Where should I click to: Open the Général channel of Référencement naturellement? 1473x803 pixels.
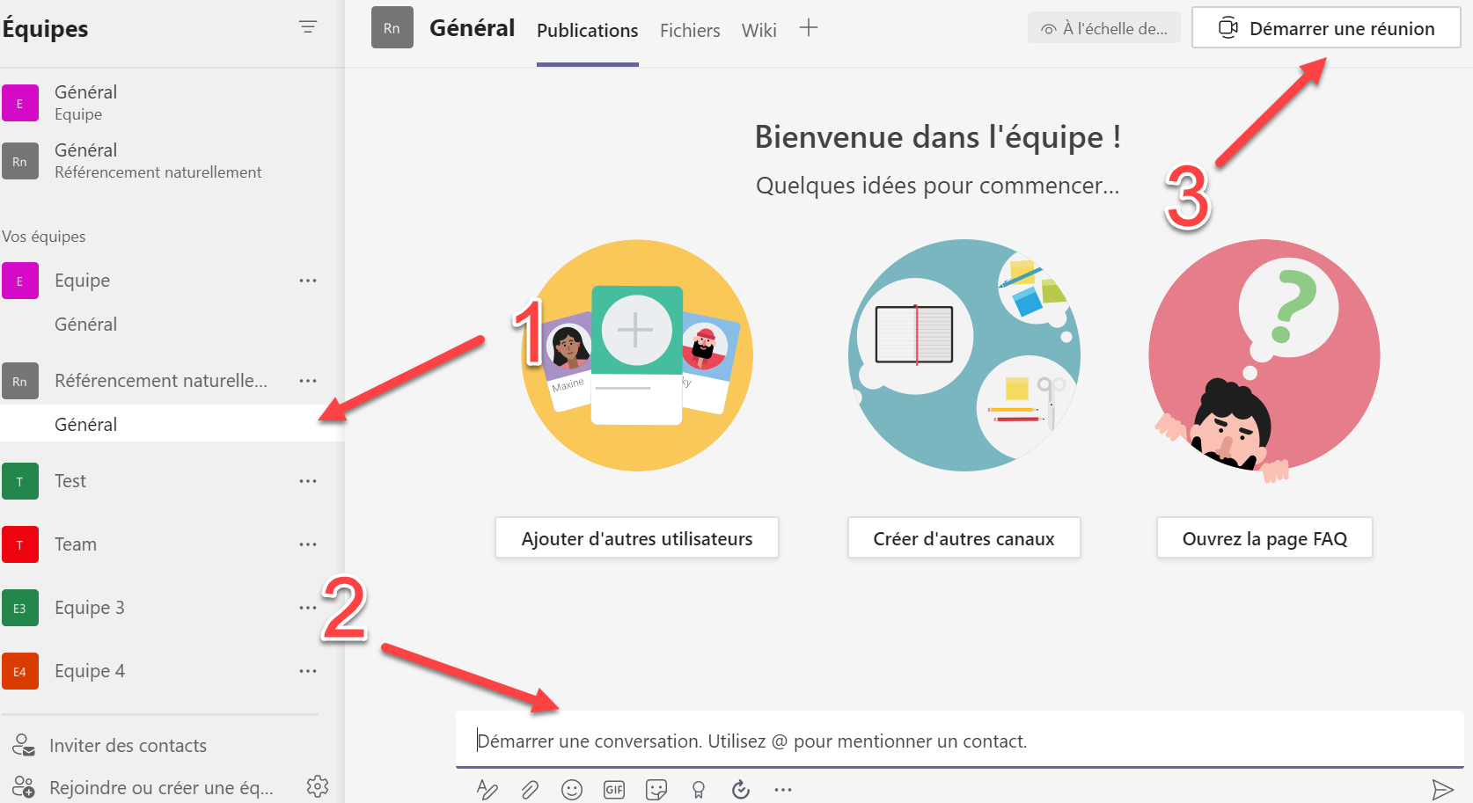pyautogui.click(x=85, y=423)
